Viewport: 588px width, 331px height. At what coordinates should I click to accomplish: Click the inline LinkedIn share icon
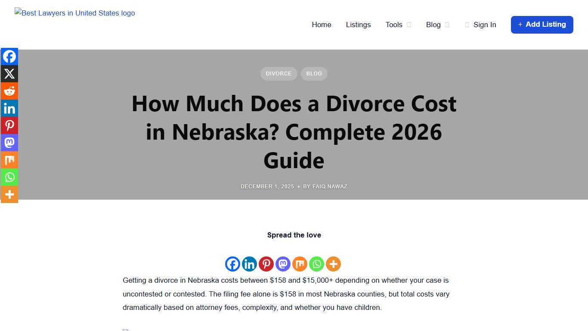[x=249, y=264]
